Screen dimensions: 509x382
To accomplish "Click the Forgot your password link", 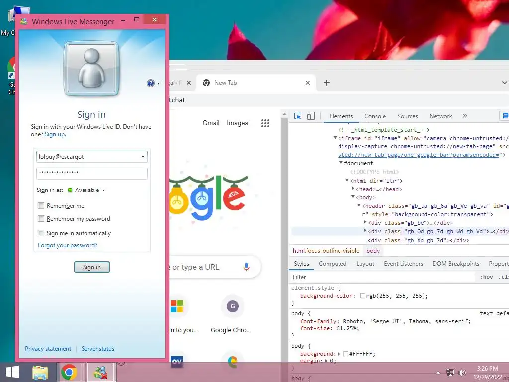I will pos(68,245).
